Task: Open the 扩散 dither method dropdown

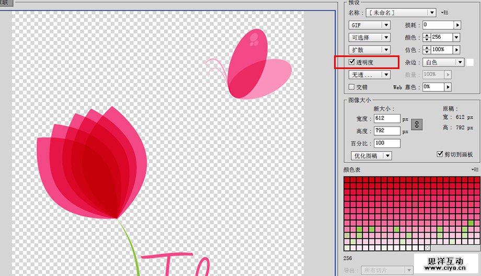Action: tap(369, 50)
